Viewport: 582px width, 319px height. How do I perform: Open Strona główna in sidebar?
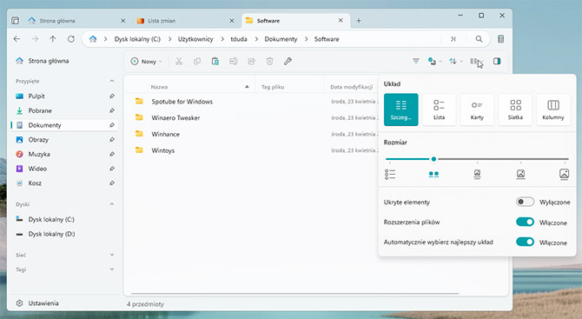click(65, 61)
